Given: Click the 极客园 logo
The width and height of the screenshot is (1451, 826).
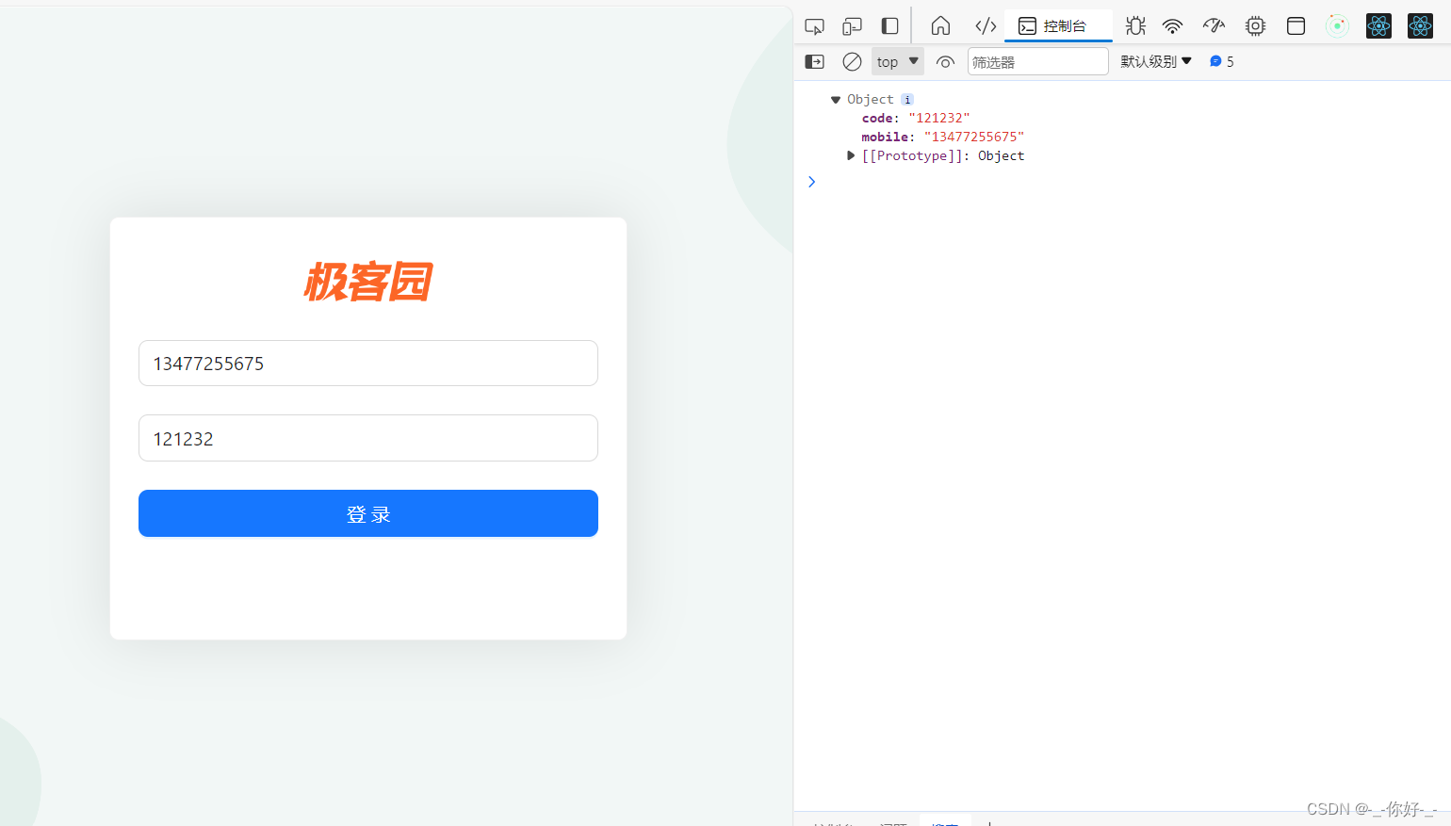Looking at the screenshot, I should pyautogui.click(x=368, y=282).
